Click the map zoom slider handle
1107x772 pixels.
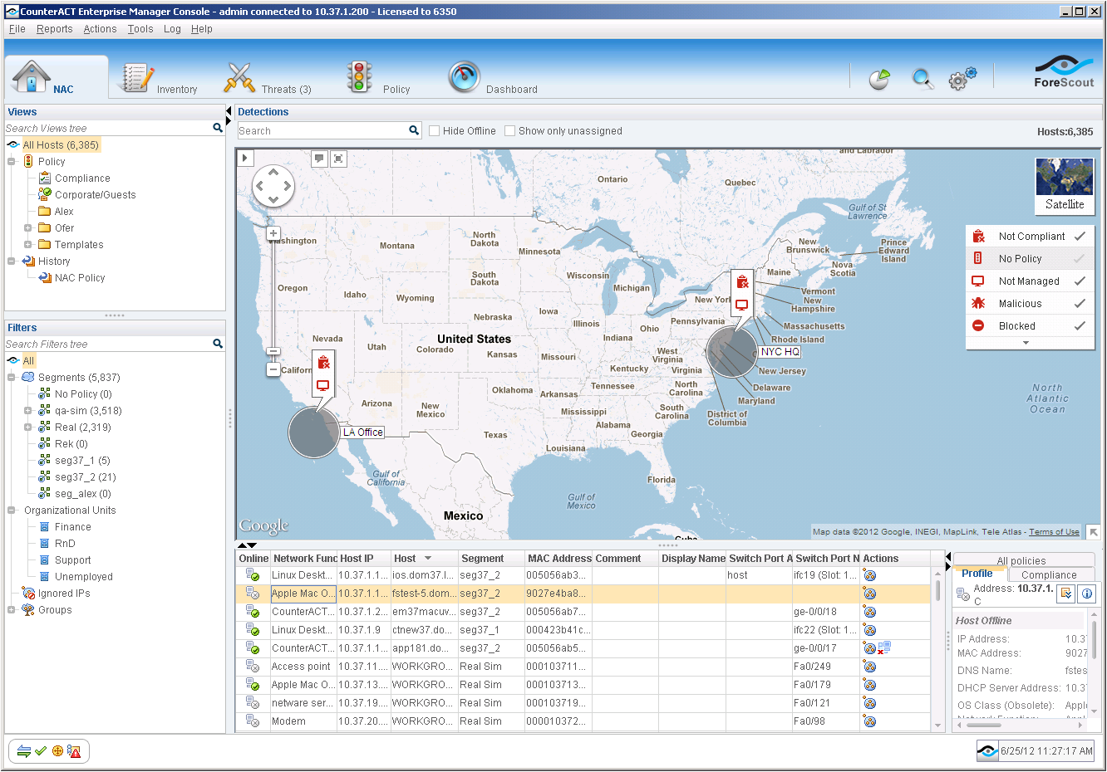point(273,352)
